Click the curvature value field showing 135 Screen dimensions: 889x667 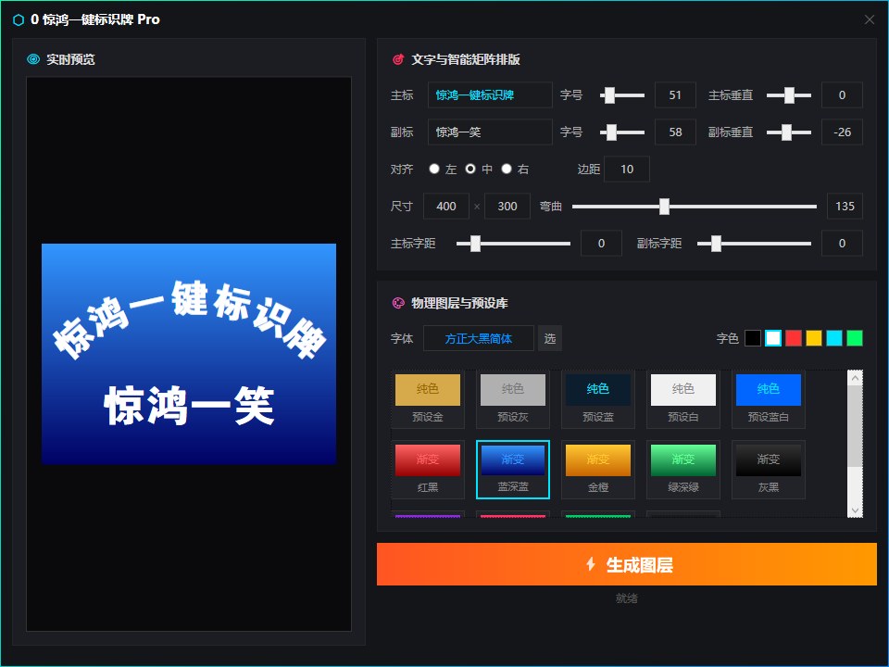845,206
